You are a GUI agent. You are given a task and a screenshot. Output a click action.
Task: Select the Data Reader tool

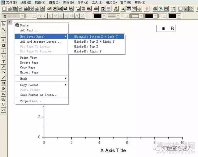[3, 45]
